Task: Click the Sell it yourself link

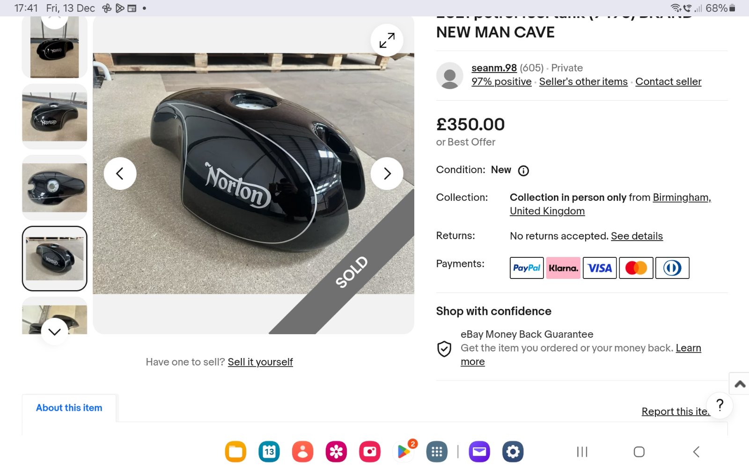Action: (260, 362)
